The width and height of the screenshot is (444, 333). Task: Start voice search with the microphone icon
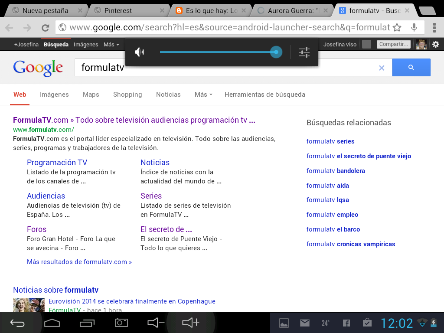point(414,27)
